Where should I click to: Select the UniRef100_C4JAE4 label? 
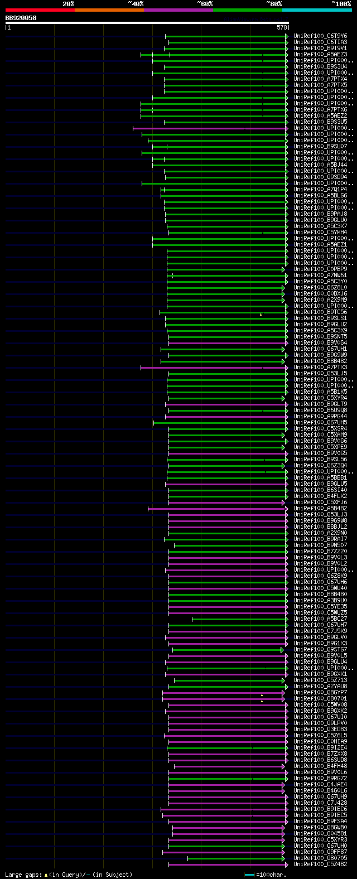click(x=321, y=785)
